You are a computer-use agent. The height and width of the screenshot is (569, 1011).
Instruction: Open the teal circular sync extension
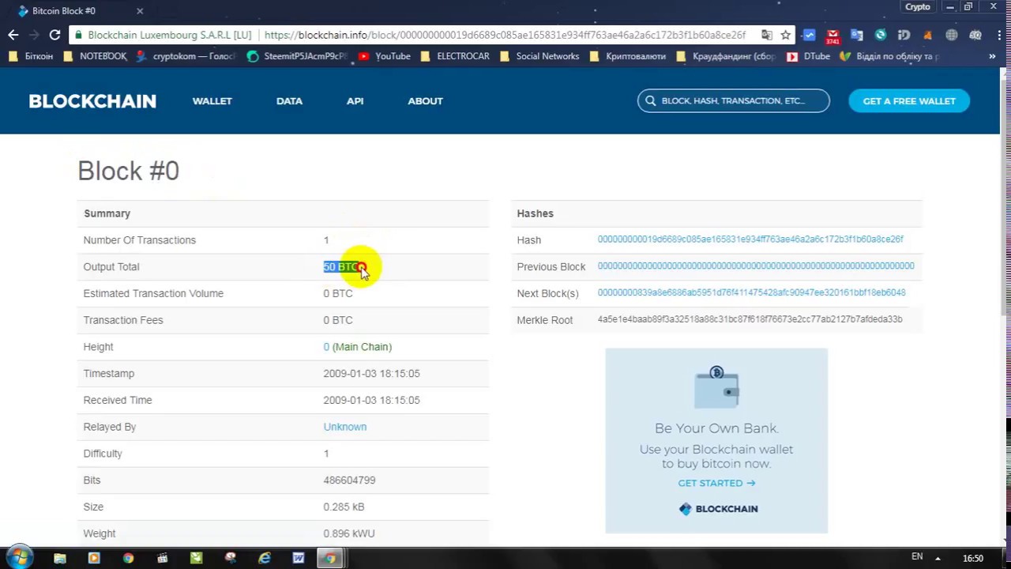880,35
